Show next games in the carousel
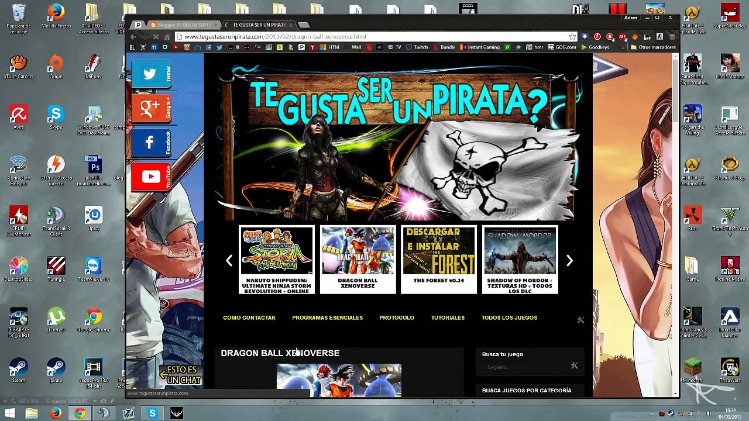749x421 pixels. tap(569, 261)
